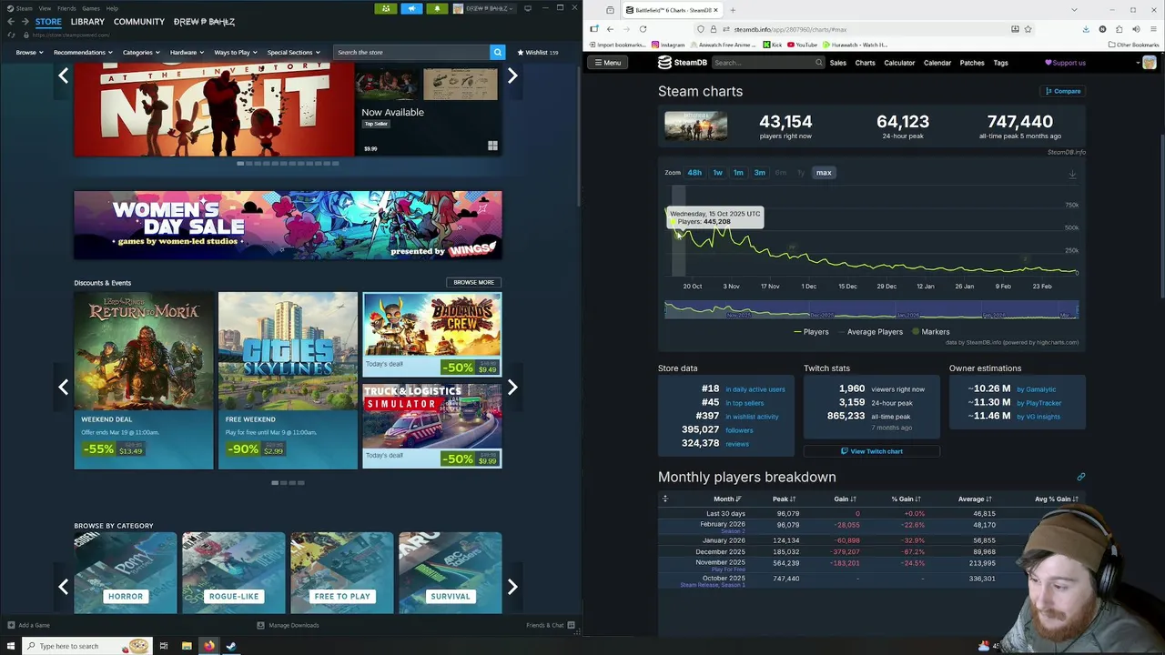Open File Explorer from taskbar

point(187,646)
